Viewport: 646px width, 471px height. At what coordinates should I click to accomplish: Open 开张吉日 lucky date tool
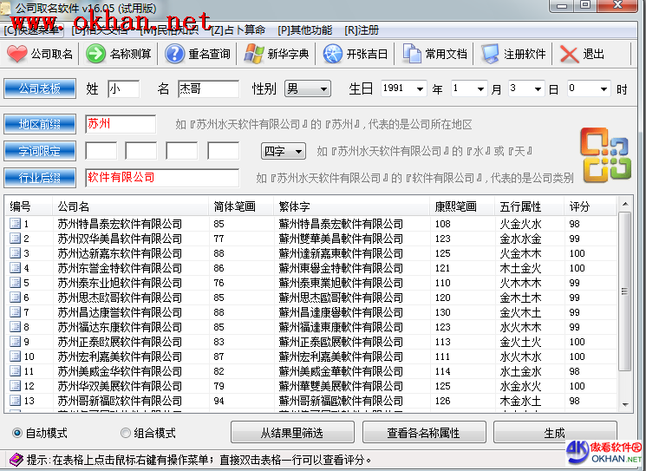[333, 54]
